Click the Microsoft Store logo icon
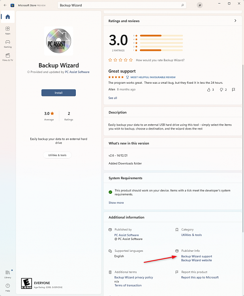 click(12, 5)
